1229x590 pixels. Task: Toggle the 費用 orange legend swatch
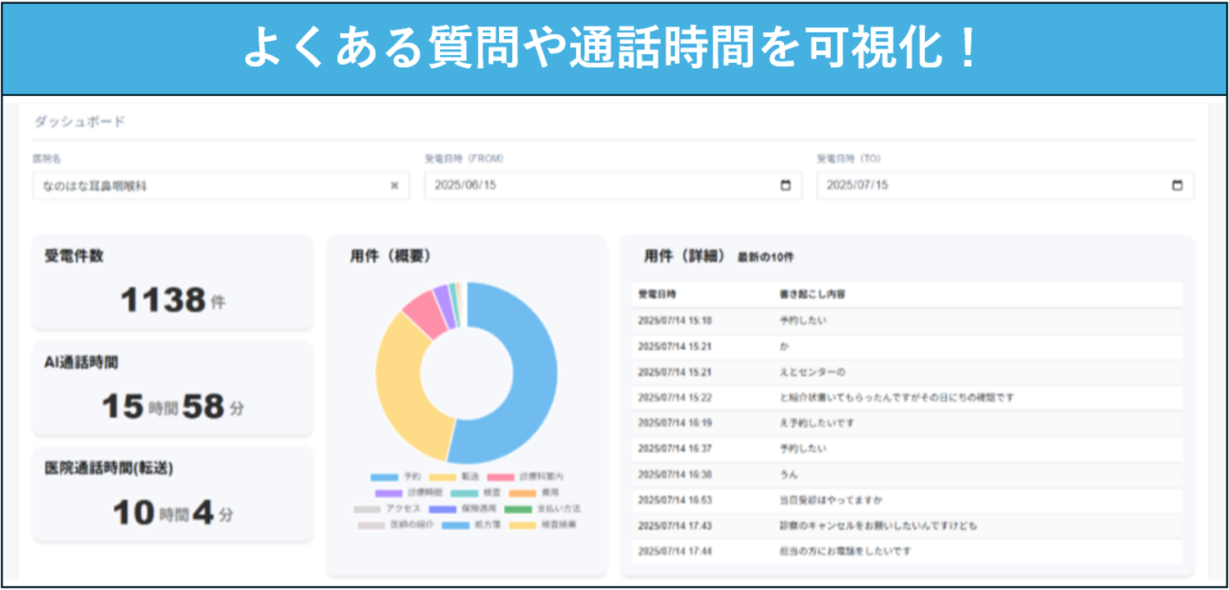pyautogui.click(x=522, y=493)
